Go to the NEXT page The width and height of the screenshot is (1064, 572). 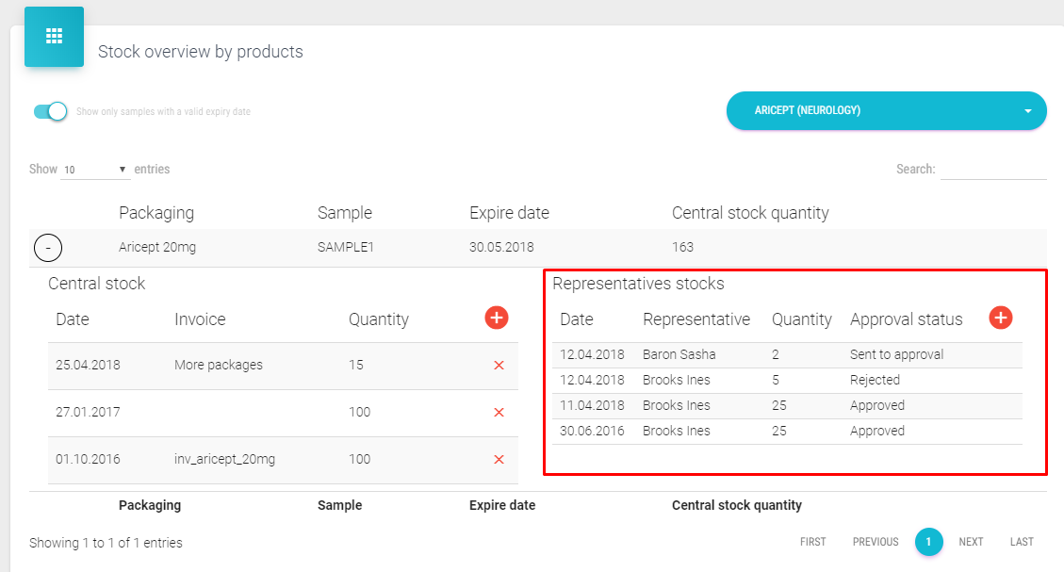coord(971,542)
